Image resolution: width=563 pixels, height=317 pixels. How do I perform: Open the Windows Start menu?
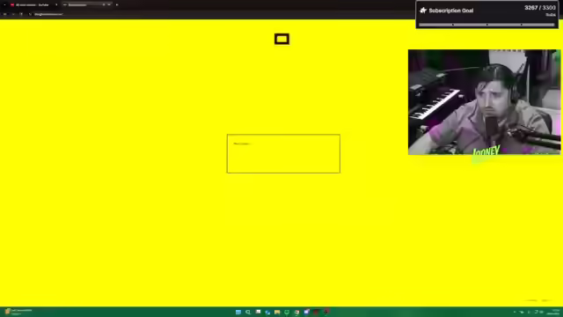[x=238, y=312]
